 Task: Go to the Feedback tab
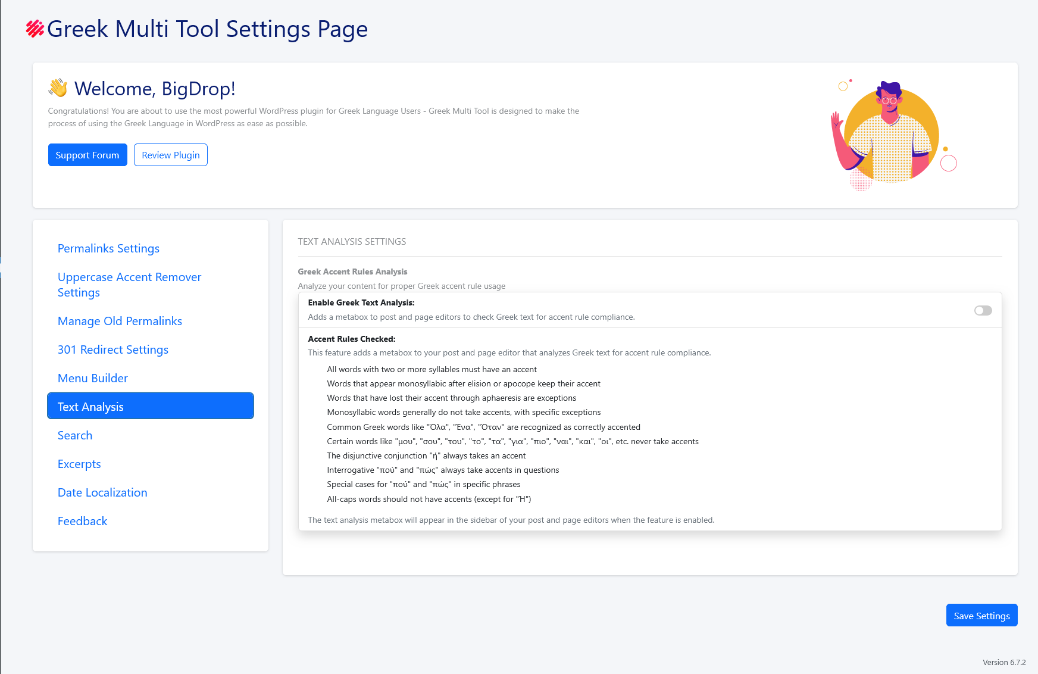click(82, 521)
